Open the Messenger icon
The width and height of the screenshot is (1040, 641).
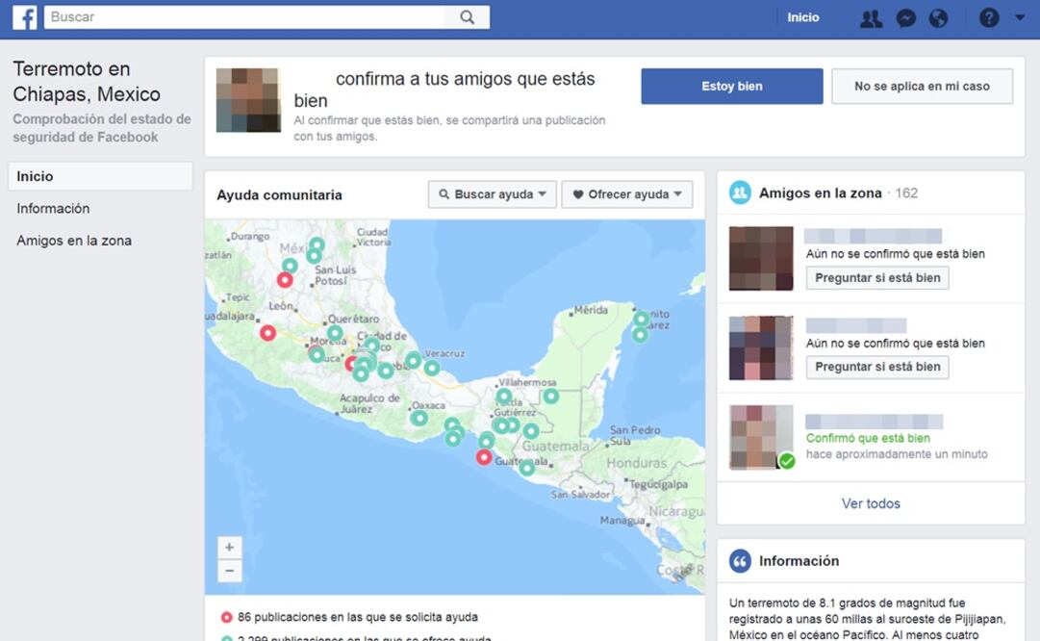click(x=905, y=17)
